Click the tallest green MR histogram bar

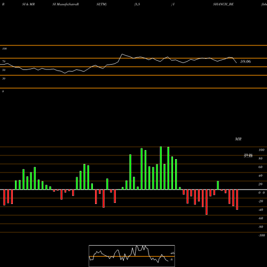161,168
